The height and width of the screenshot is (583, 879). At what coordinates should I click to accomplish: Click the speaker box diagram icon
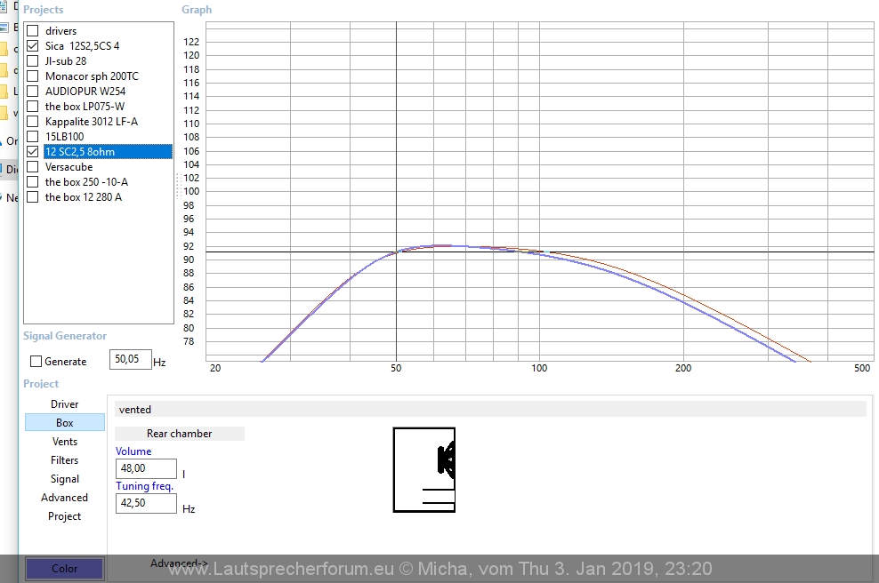(424, 470)
